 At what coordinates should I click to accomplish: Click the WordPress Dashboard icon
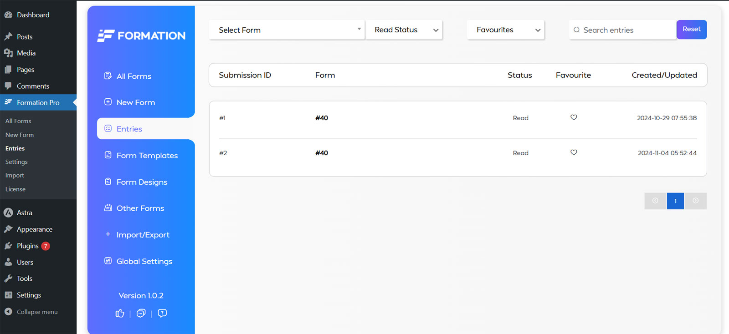click(x=8, y=15)
